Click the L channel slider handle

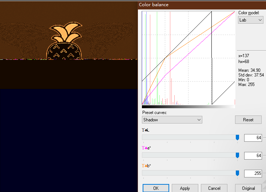(238, 137)
